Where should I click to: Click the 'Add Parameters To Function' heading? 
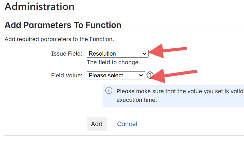pyautogui.click(x=63, y=25)
